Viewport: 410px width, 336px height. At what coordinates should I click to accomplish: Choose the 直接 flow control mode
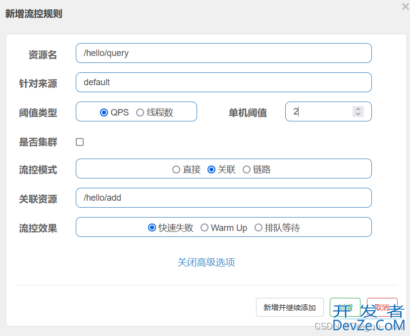click(176, 169)
